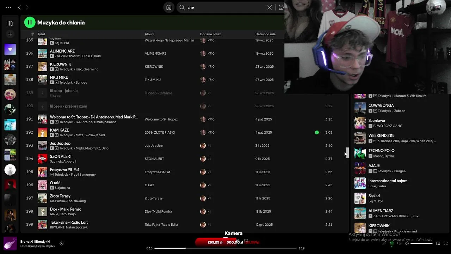This screenshot has height=254, width=451.
Task: Open the white circle playlist in sidebar
Action: [x=10, y=170]
